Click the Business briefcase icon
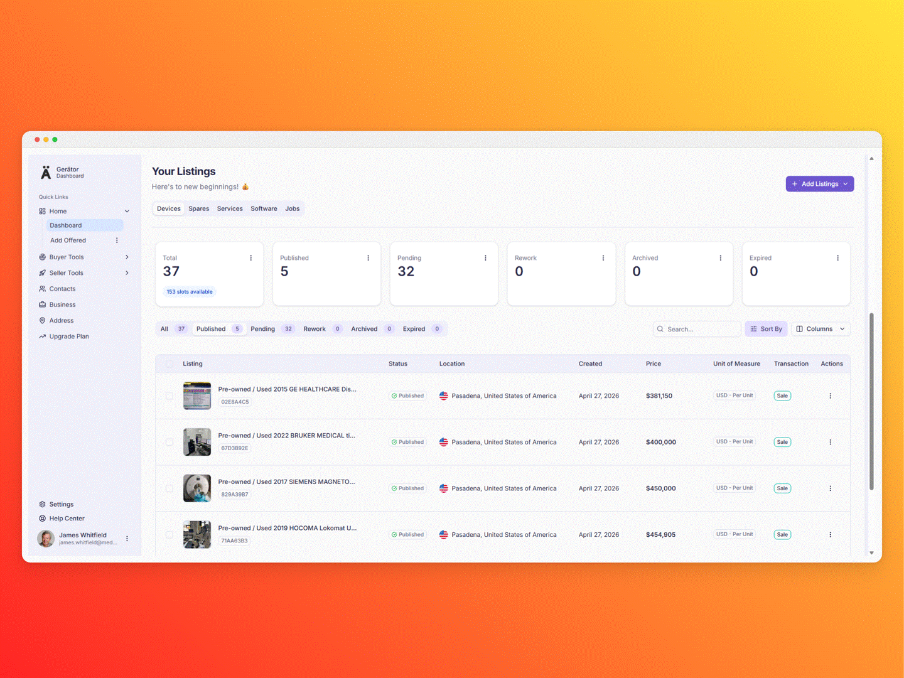The image size is (904, 678). 42,304
